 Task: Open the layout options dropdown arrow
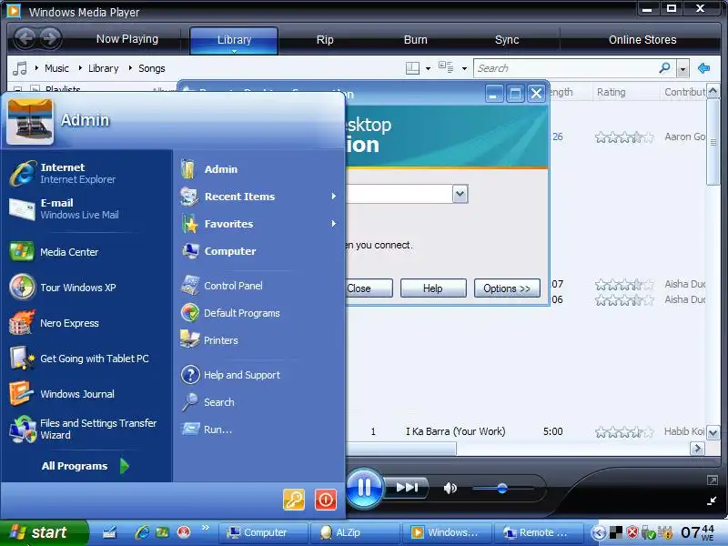point(428,69)
